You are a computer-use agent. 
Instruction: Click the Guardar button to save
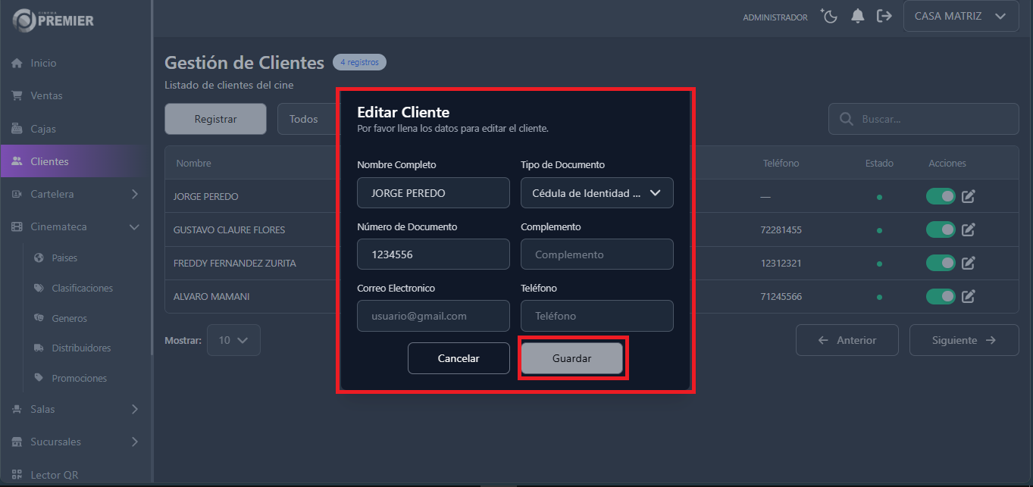click(572, 357)
